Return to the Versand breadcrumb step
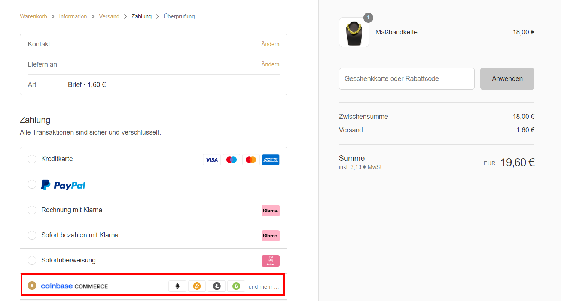 pyautogui.click(x=109, y=16)
